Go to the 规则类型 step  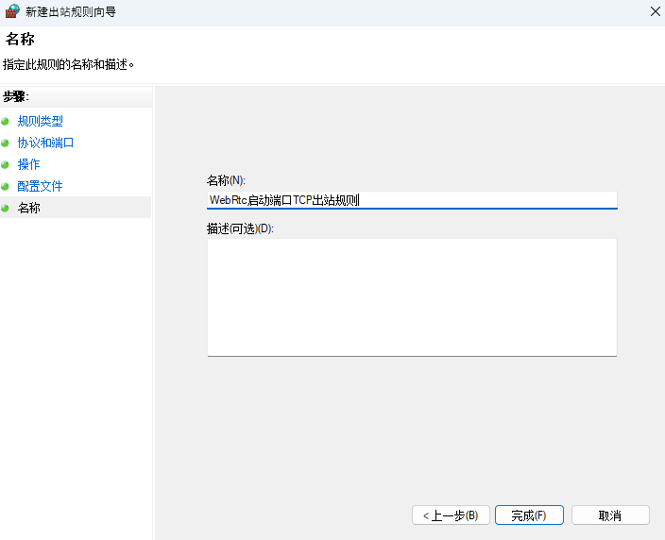coord(40,121)
